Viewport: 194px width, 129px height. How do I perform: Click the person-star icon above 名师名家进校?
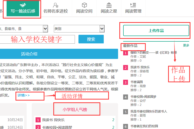click(x=56, y=5)
